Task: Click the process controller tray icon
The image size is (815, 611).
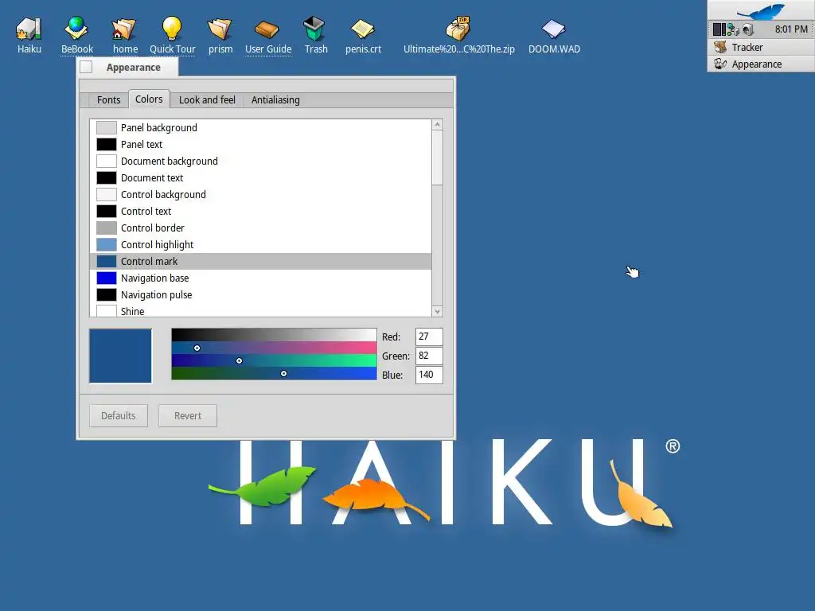Action: pyautogui.click(x=719, y=29)
